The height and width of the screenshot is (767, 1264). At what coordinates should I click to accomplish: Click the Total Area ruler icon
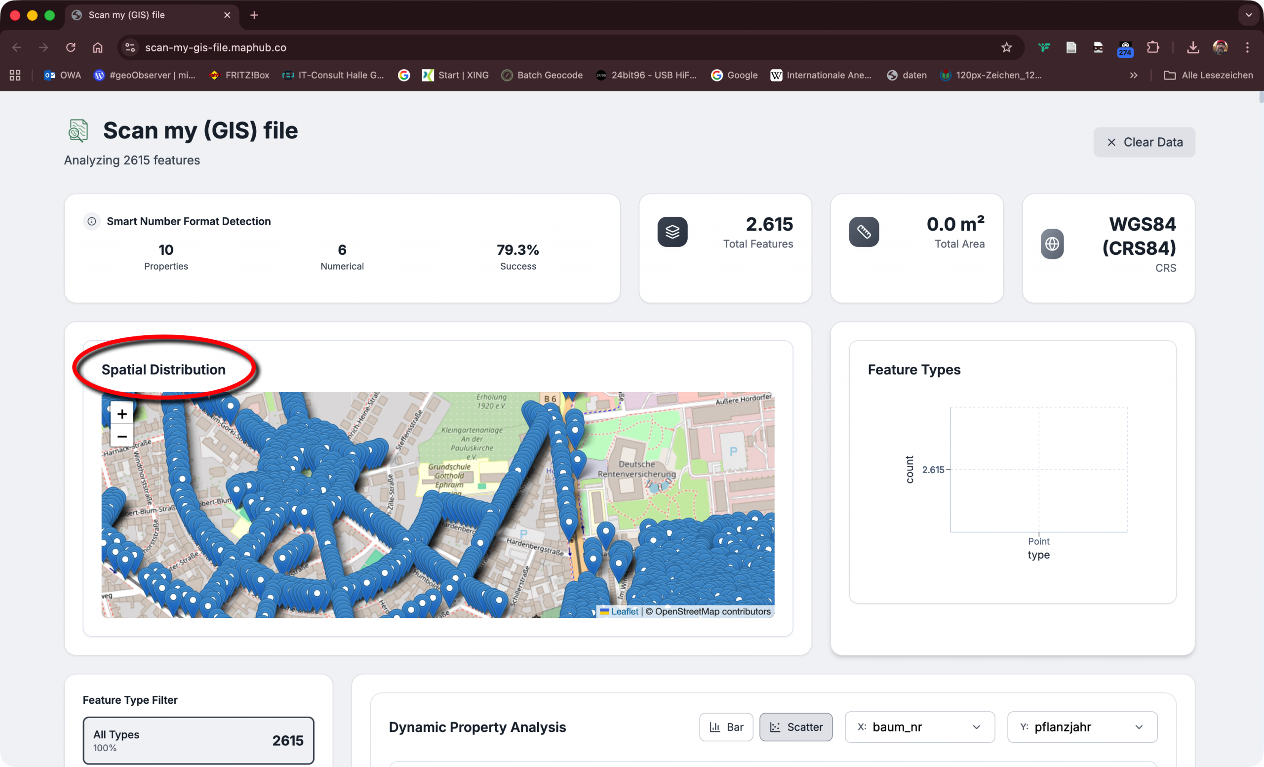point(864,232)
